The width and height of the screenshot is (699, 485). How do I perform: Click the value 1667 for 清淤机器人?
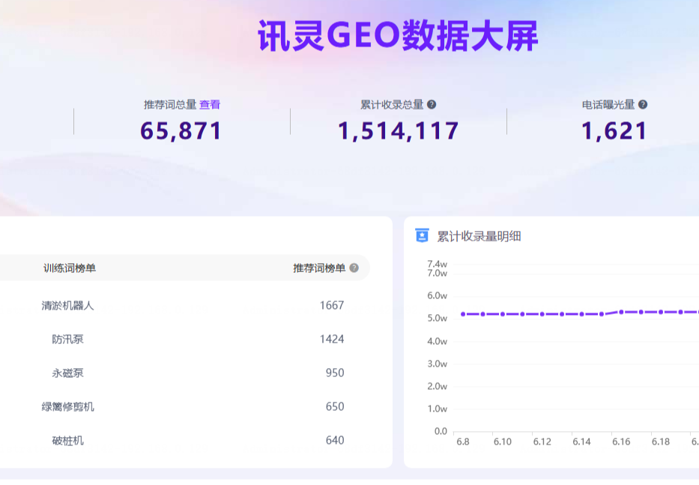pyautogui.click(x=332, y=306)
